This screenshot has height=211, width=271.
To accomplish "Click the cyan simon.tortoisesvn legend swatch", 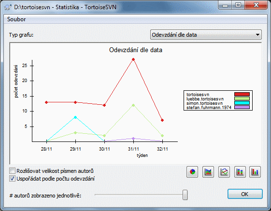I will coord(242,103).
